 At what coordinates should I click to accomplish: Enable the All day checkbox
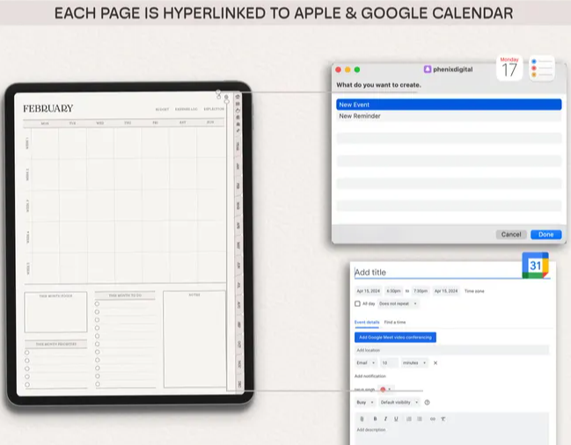point(357,303)
